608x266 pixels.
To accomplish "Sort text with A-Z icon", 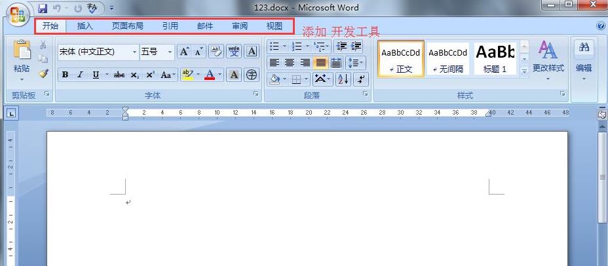I will click(343, 79).
